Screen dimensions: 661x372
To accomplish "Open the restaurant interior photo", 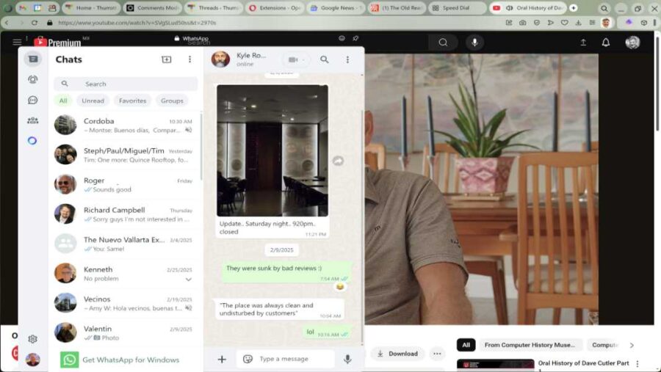I will point(272,150).
